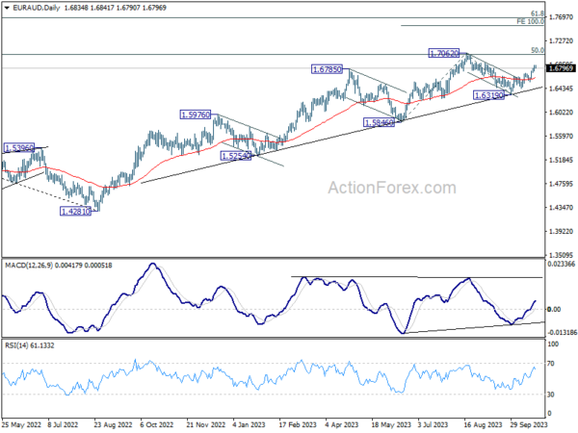The image size is (578, 433).
Task: Click the MACD 0.023366 scale value
Action: [x=562, y=264]
